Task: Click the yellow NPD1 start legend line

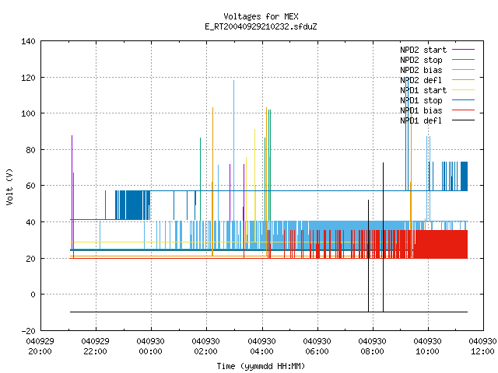Action: [463, 90]
